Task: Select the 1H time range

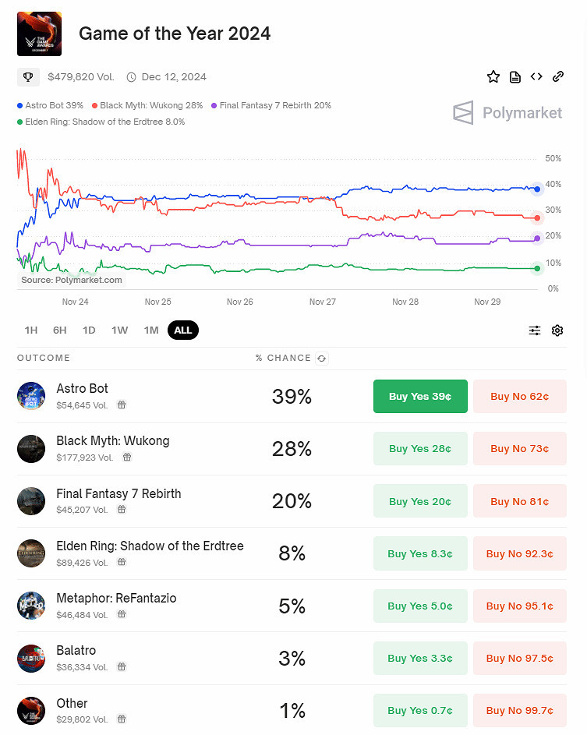Action: coord(31,330)
